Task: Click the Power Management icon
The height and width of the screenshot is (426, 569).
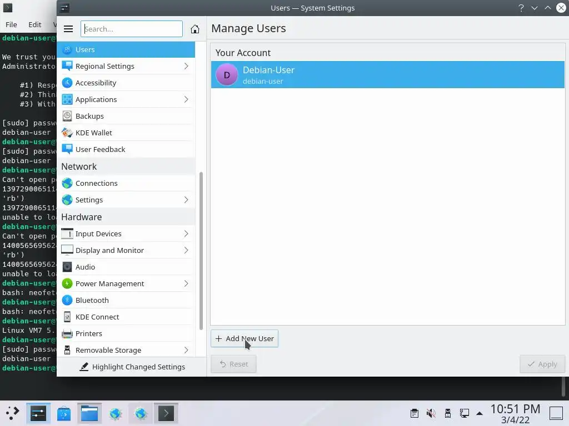Action: (67, 283)
